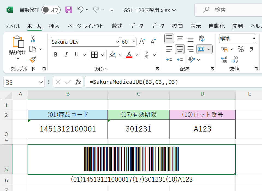Click the wrap text icon

tap(201, 38)
